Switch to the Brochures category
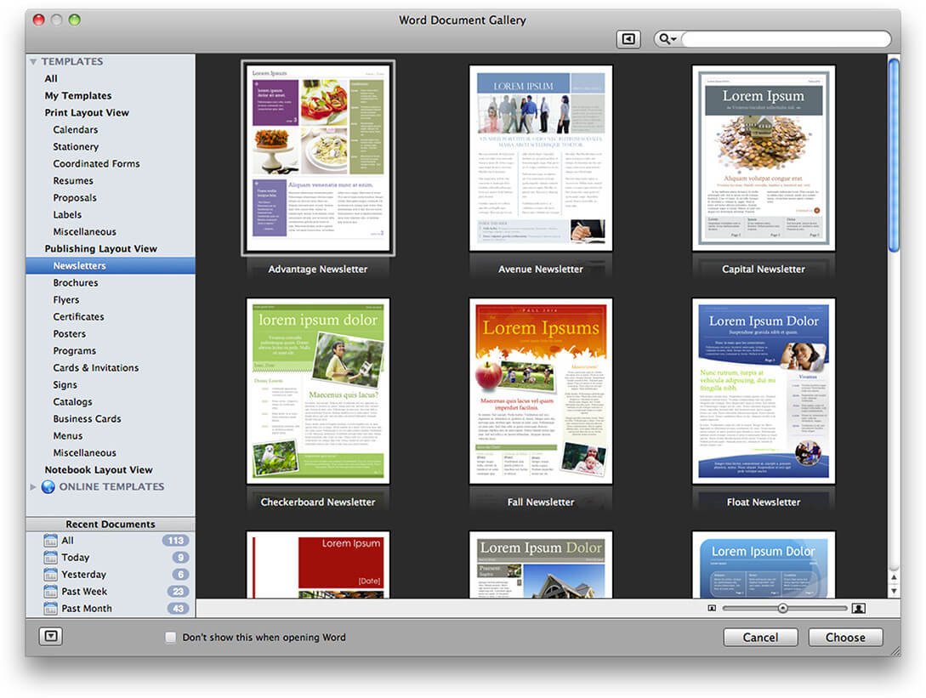 coord(74,282)
